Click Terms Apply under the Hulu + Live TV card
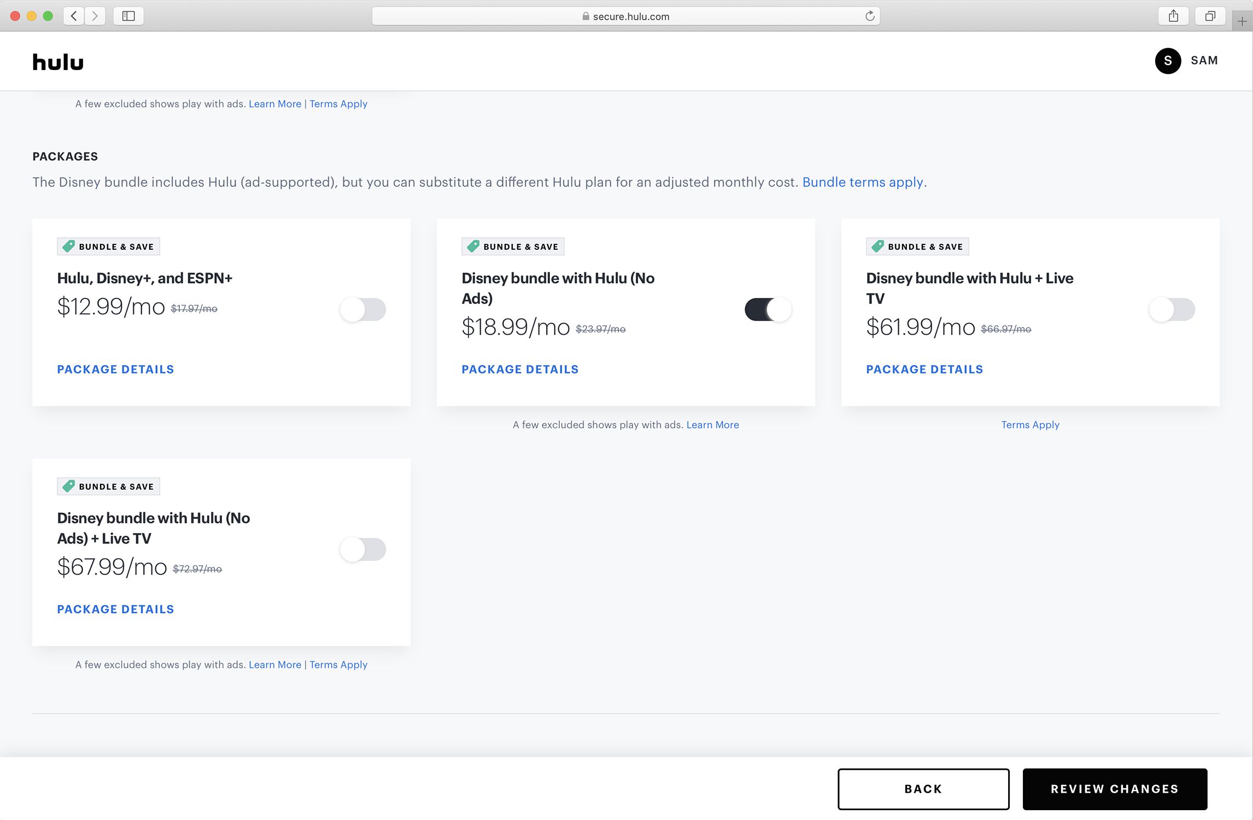Viewport: 1253px width, 820px height. pos(1030,425)
